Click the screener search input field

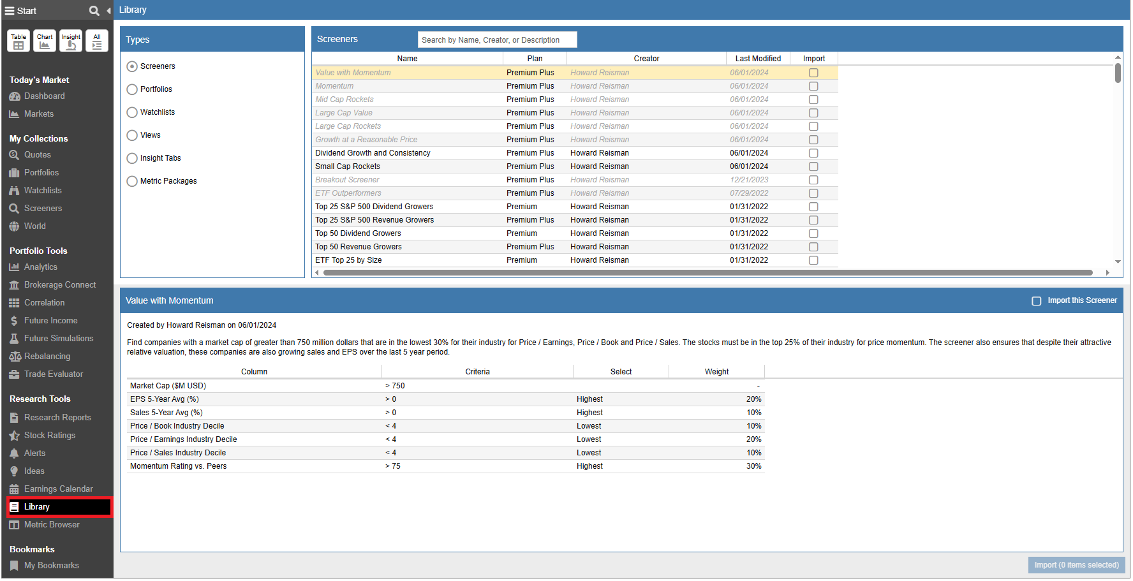497,40
